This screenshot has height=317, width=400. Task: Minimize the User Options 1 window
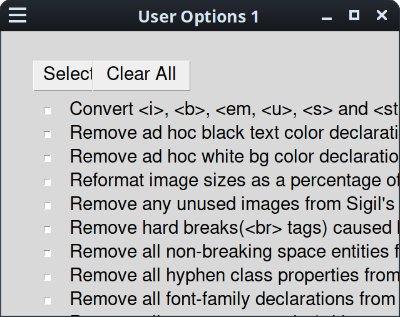(326, 16)
